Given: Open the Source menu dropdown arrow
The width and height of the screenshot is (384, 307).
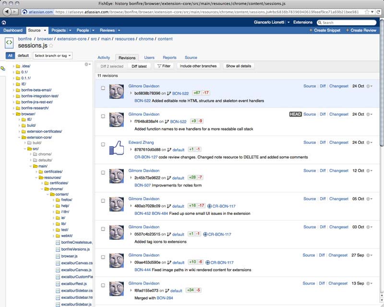Looking at the screenshot, I should point(45,30).
